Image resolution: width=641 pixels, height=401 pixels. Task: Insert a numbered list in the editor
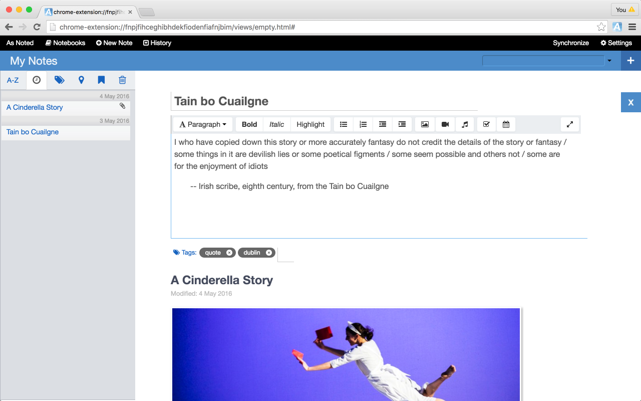click(x=363, y=124)
